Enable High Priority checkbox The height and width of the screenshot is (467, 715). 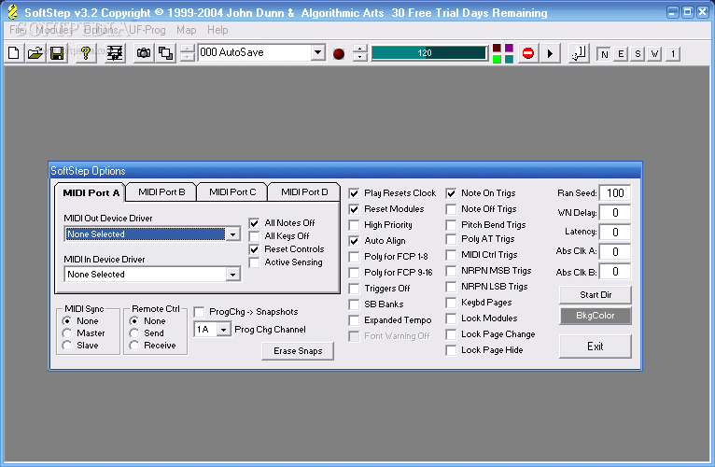coord(354,225)
